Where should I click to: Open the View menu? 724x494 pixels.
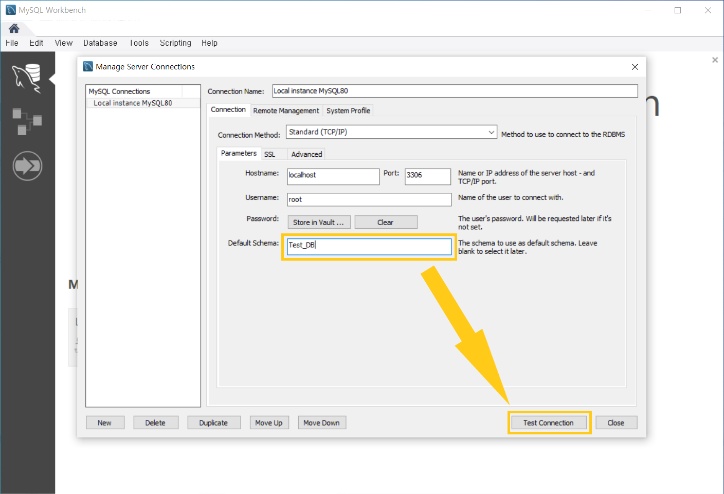tap(64, 43)
